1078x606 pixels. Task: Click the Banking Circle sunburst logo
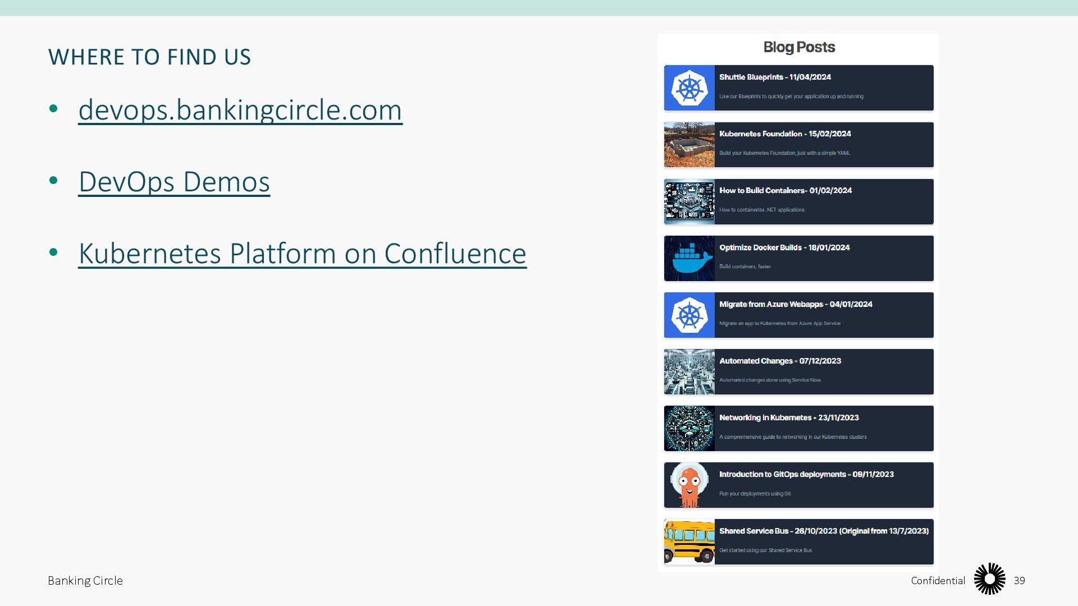989,579
